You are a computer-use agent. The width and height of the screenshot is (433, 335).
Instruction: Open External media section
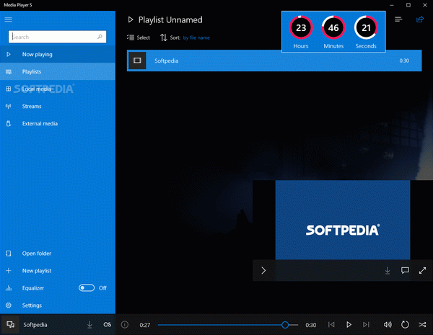[58, 123]
